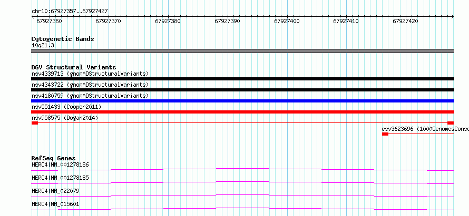Click the right red end block of nsv958575
Screen dimensions: 469x216
click(451, 123)
